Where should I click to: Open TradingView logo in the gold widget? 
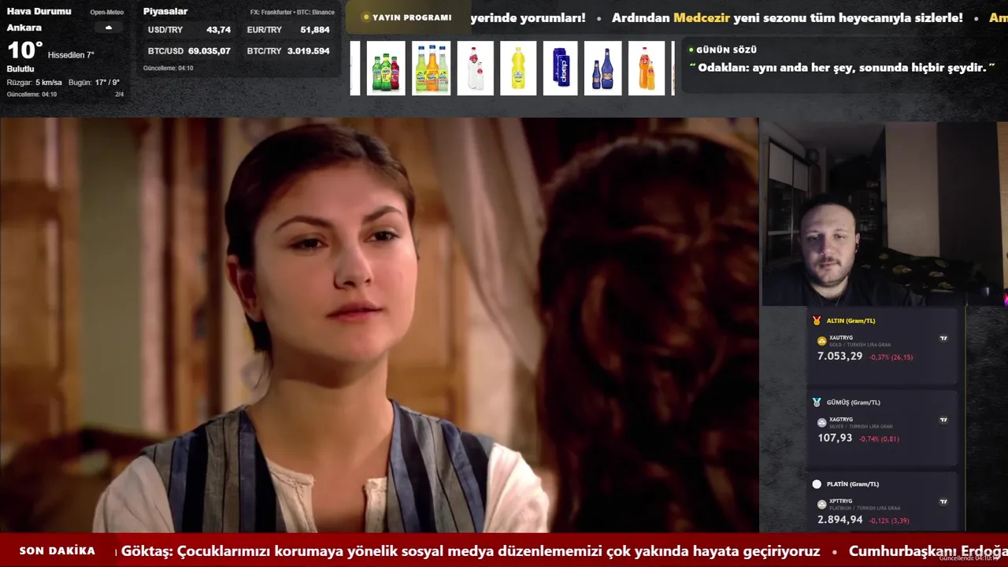943,338
